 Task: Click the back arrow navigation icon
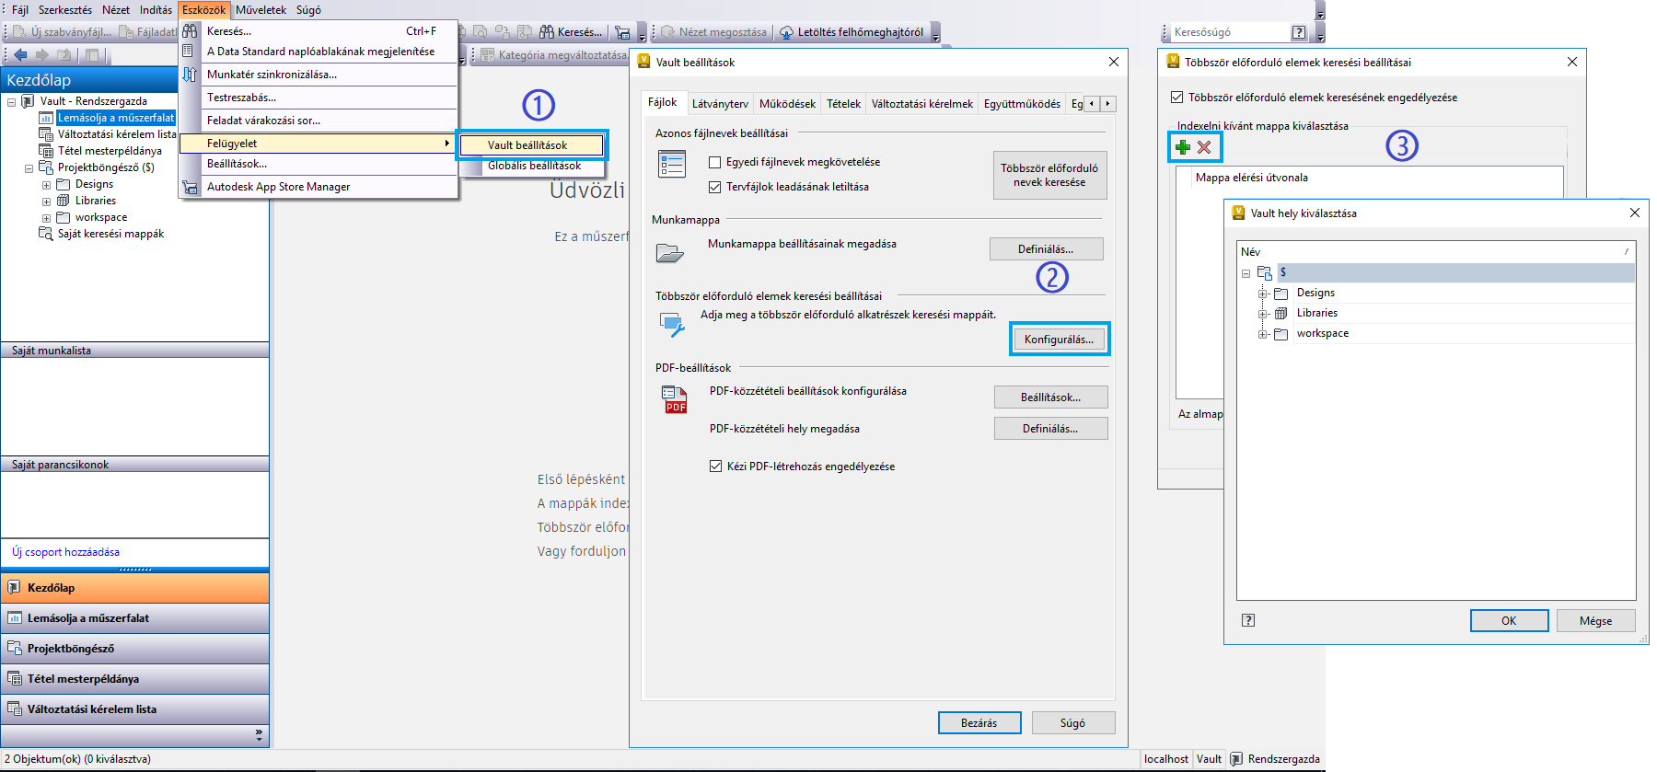(x=20, y=55)
